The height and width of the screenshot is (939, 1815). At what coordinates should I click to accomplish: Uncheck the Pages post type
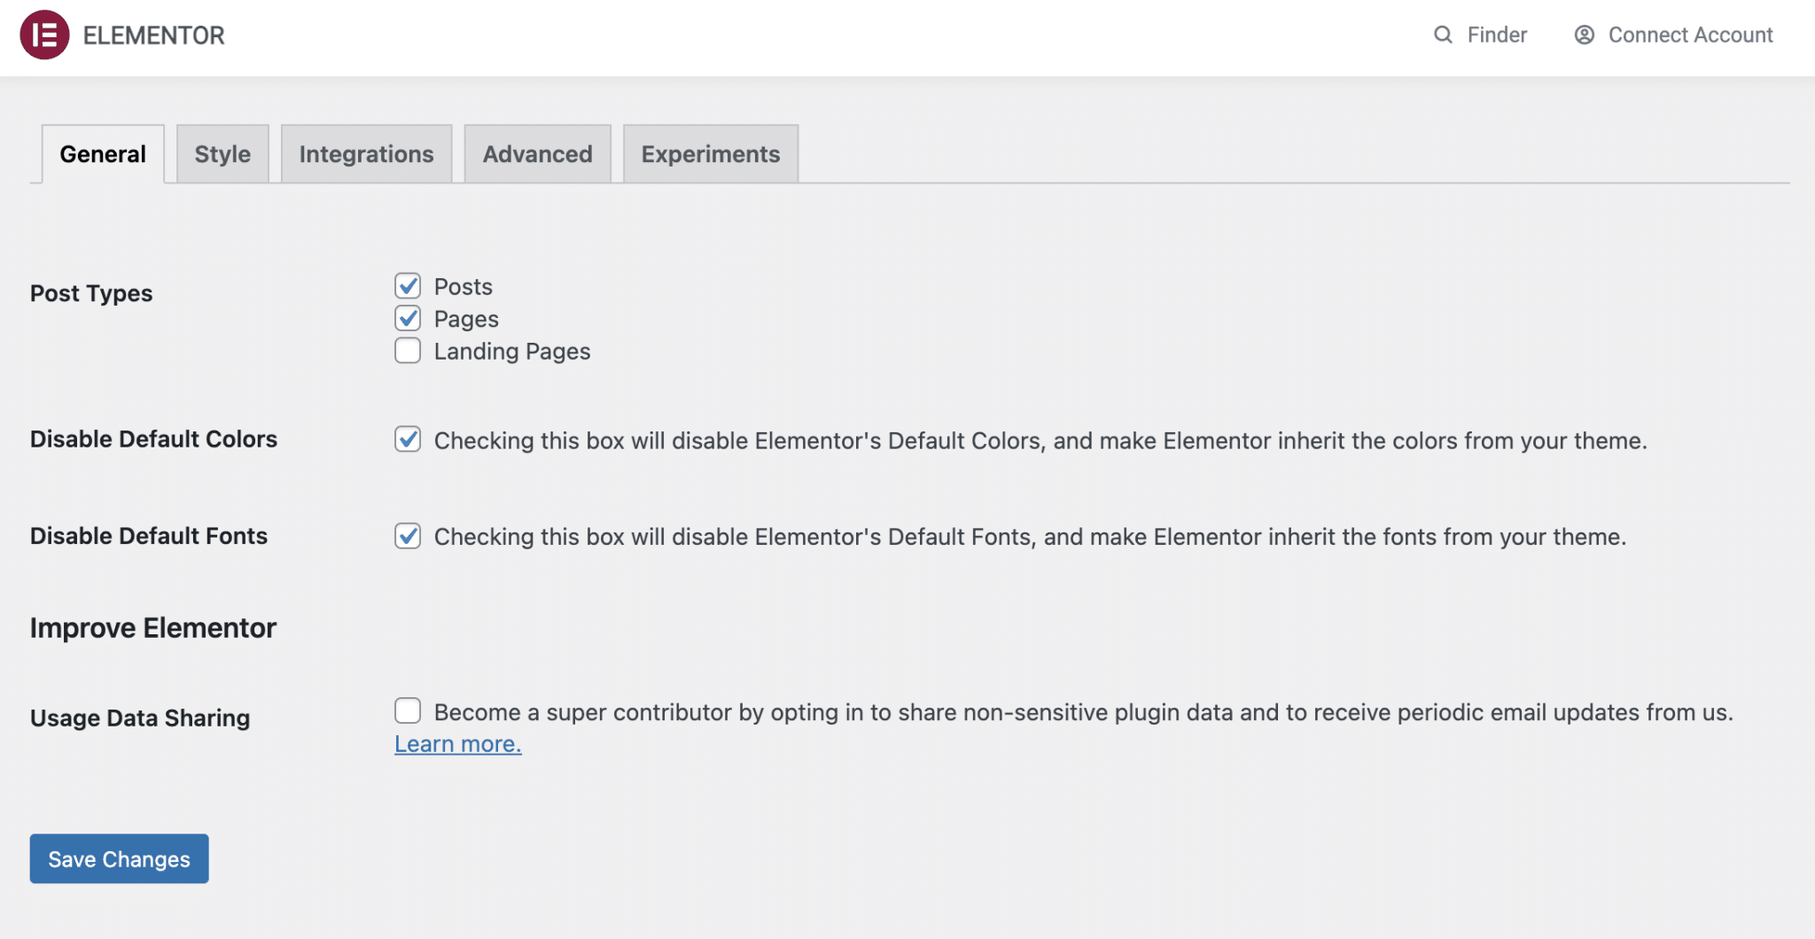407,318
